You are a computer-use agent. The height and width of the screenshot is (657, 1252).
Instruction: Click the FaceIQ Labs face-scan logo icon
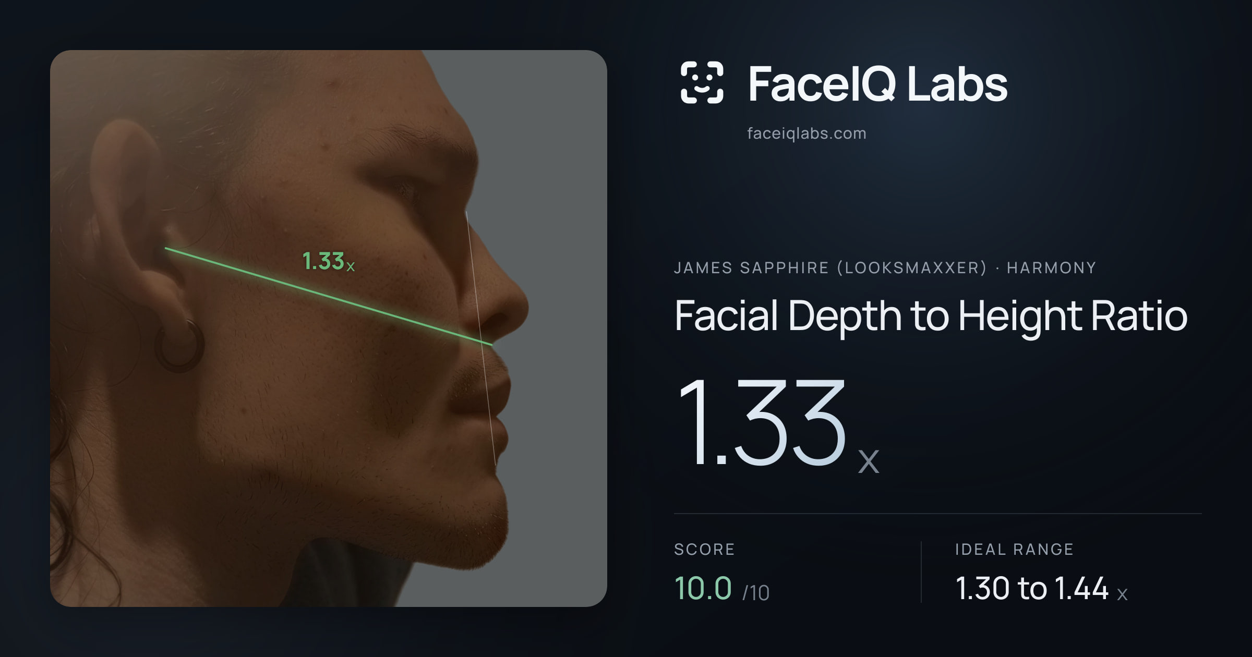tap(702, 82)
